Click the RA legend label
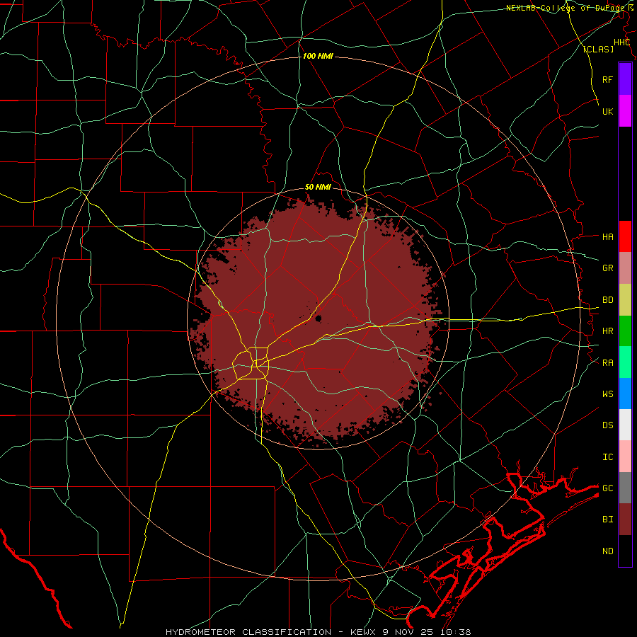Screen dimensions: 637x637 [x=607, y=362]
